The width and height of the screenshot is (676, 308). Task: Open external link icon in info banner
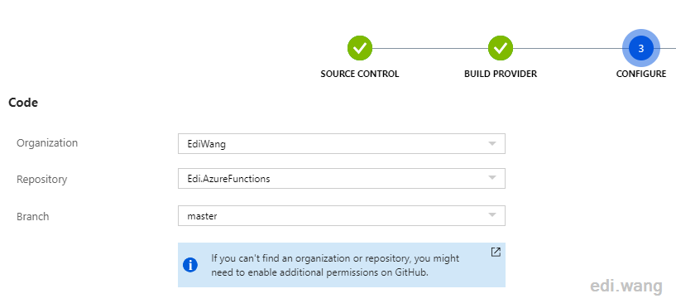point(496,253)
